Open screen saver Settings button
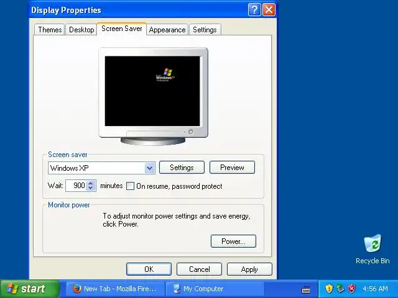The image size is (398, 298). [182, 168]
